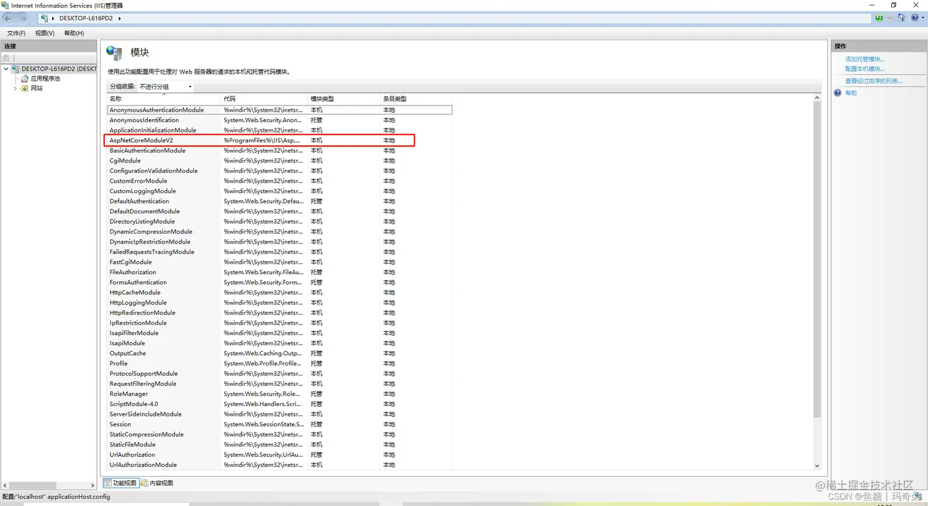Switch to 内容视图 tab

tap(157, 483)
